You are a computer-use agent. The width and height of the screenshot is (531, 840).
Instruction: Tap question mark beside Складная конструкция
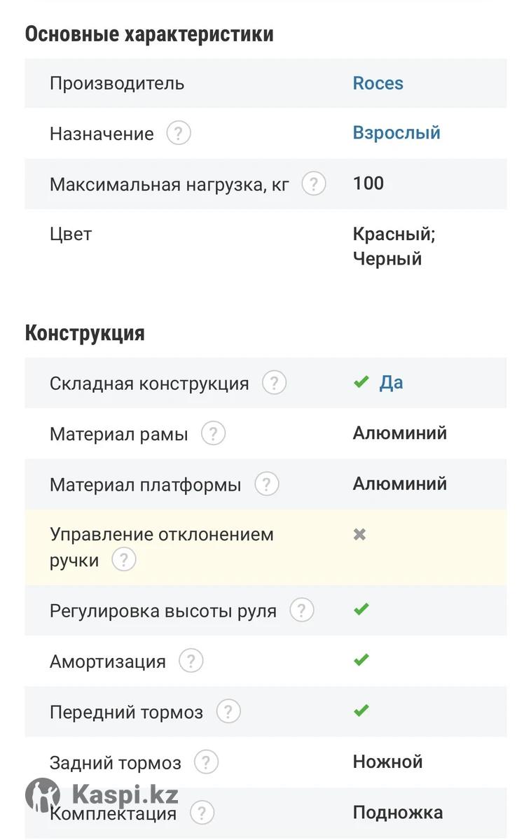[x=275, y=383]
